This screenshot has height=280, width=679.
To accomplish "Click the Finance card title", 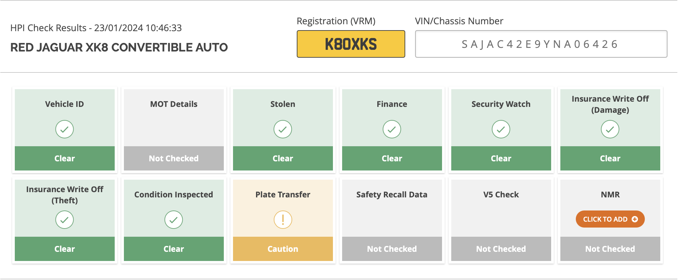I will point(392,104).
